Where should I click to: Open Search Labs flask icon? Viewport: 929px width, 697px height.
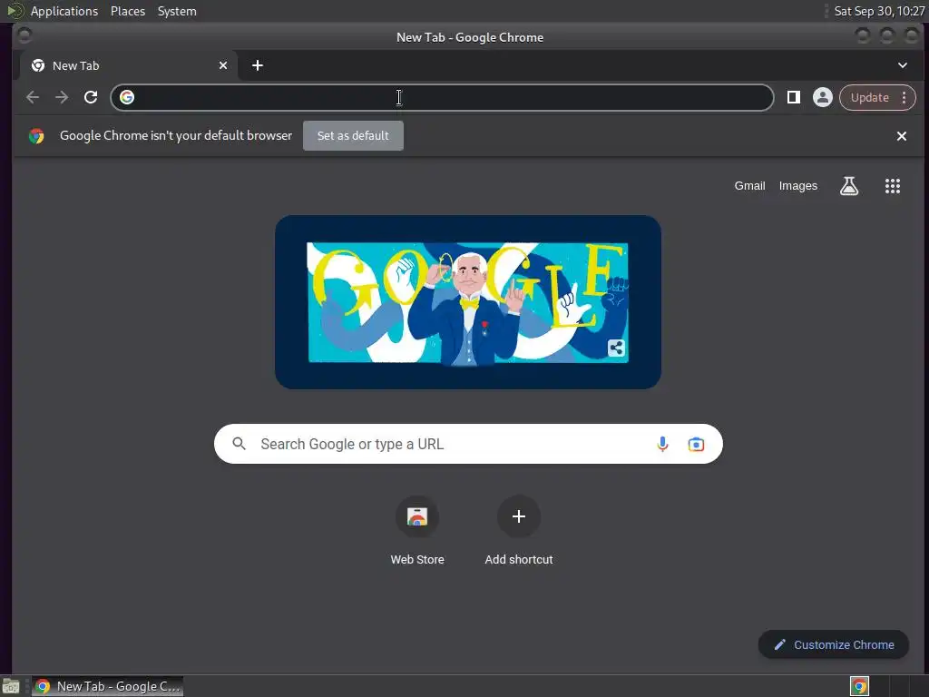849,186
